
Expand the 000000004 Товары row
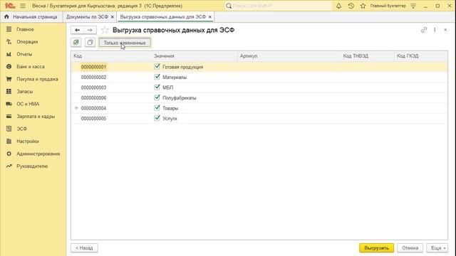(x=76, y=108)
